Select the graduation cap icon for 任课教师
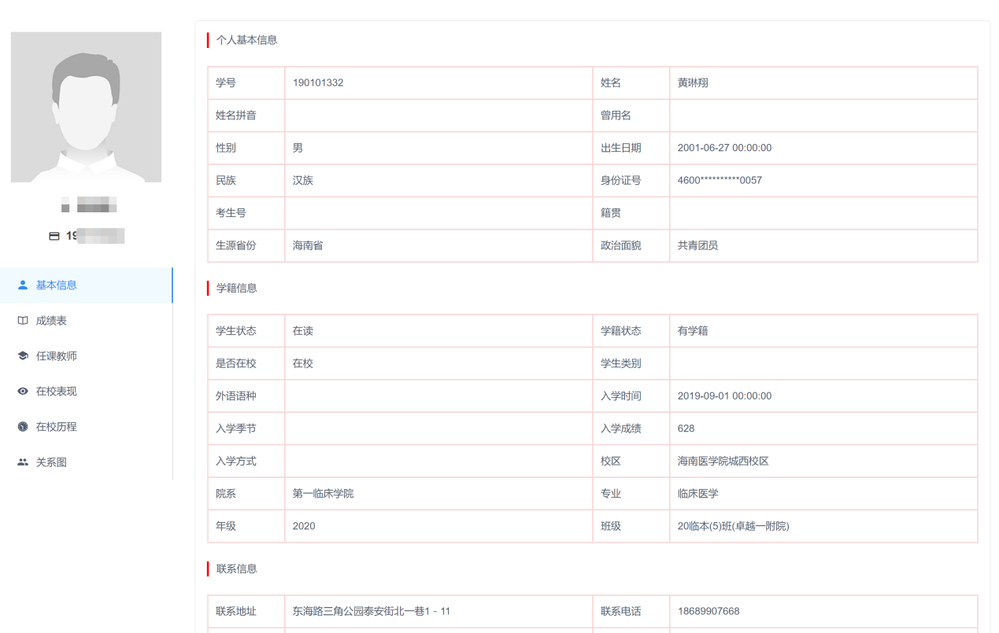The height and width of the screenshot is (633, 999). tap(22, 355)
